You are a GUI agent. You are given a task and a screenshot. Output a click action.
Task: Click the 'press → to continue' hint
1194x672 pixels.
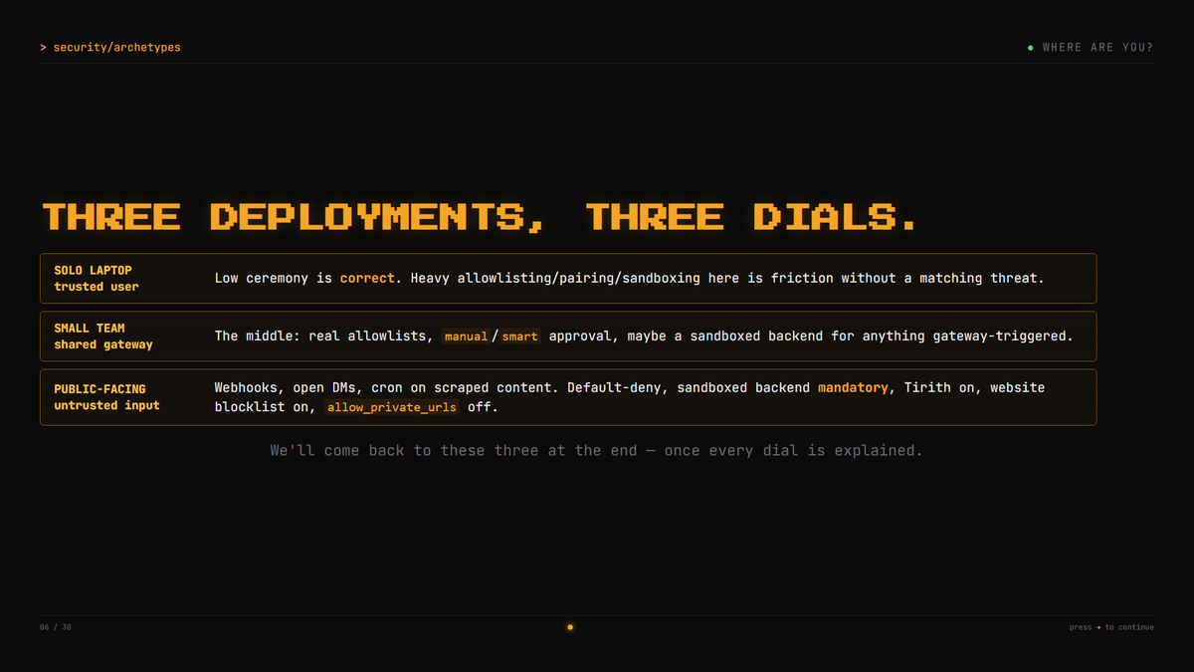1111,627
